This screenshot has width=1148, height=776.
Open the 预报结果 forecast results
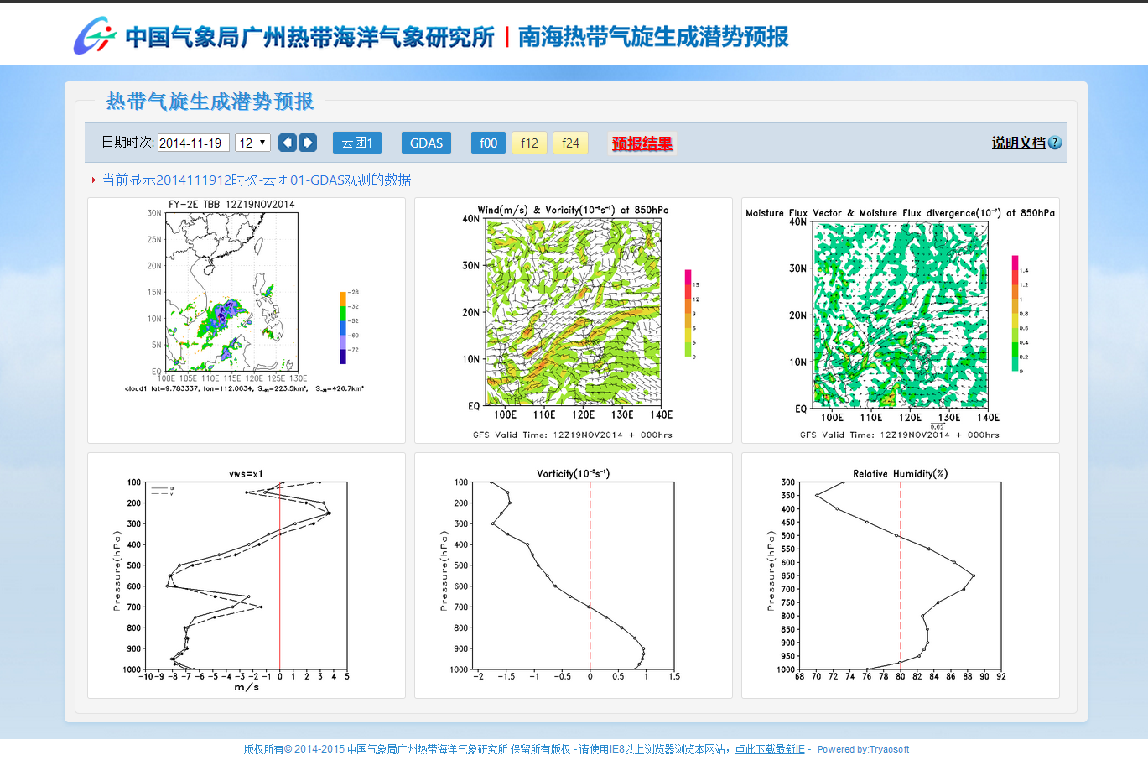642,143
